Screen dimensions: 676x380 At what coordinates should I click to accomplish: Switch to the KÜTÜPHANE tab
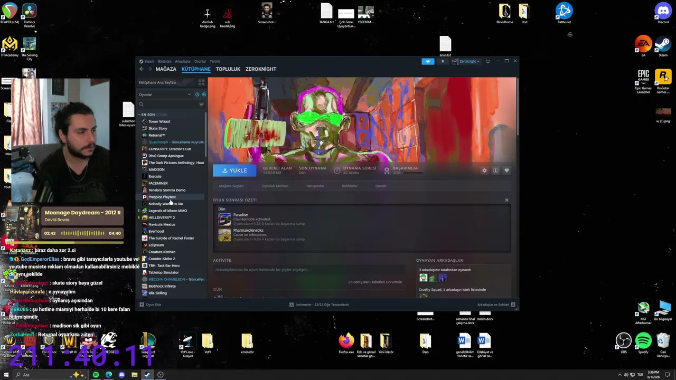[196, 69]
